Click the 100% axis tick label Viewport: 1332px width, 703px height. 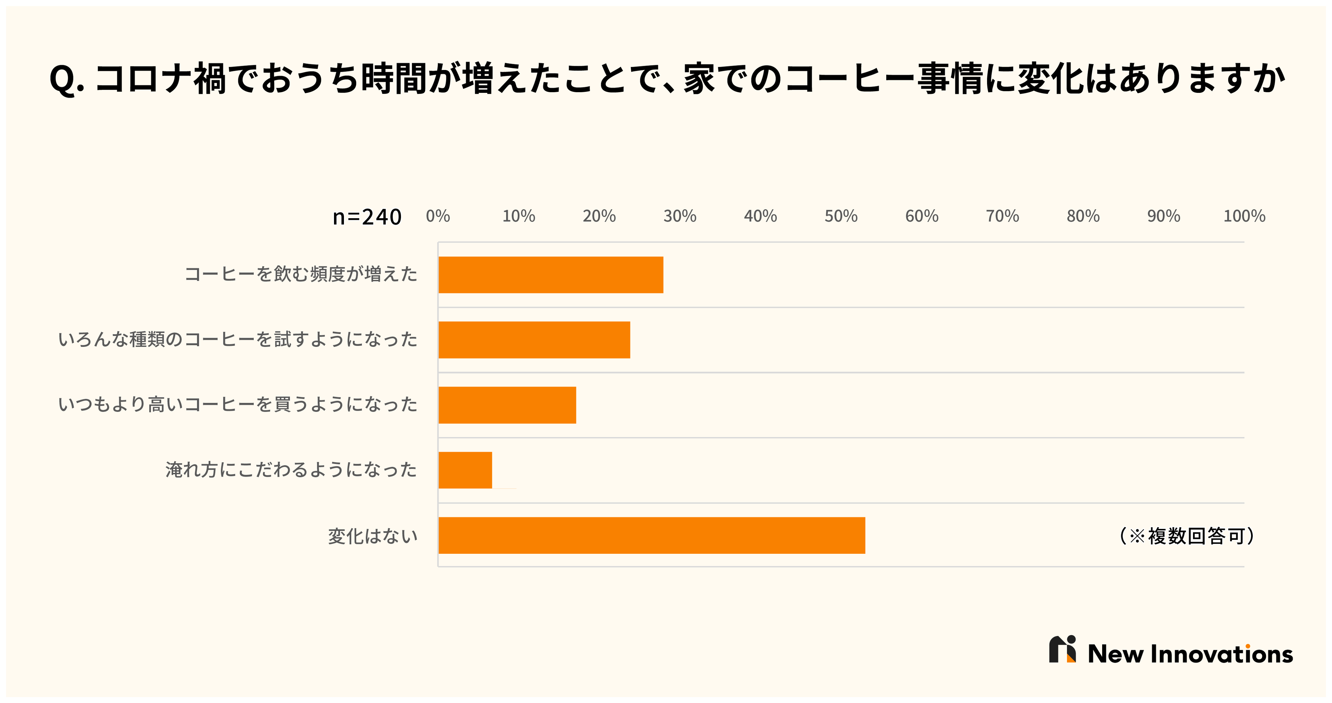1244,216
